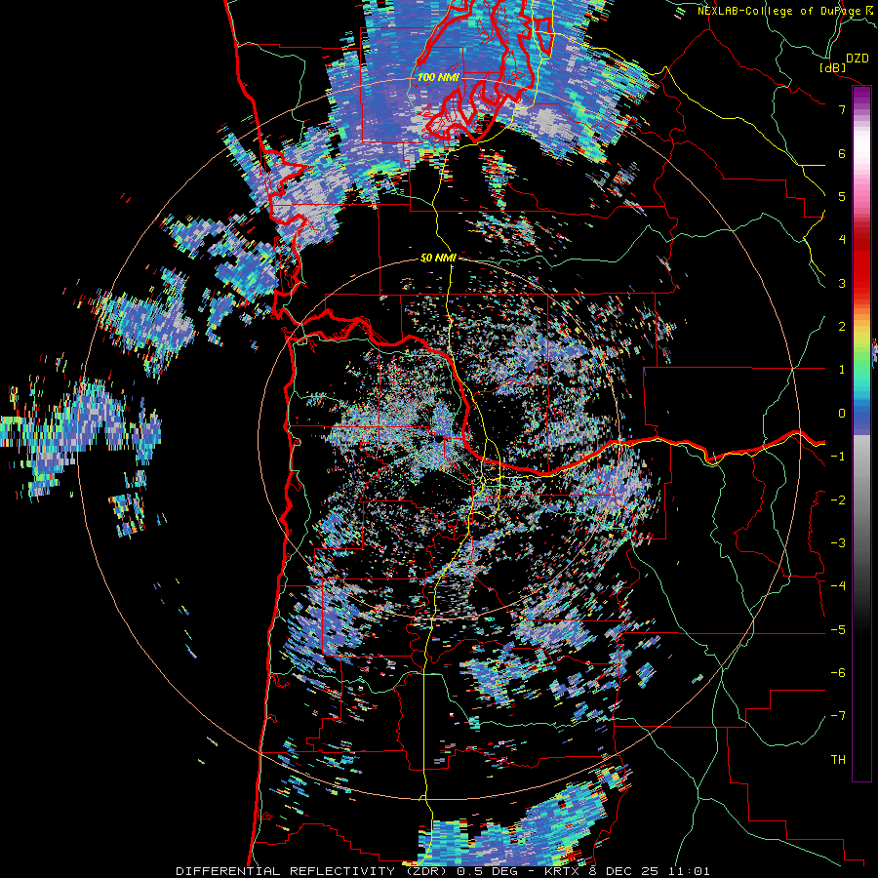
Task: Click the Differential Reflectivity KRTX caption
Action: click(x=443, y=871)
